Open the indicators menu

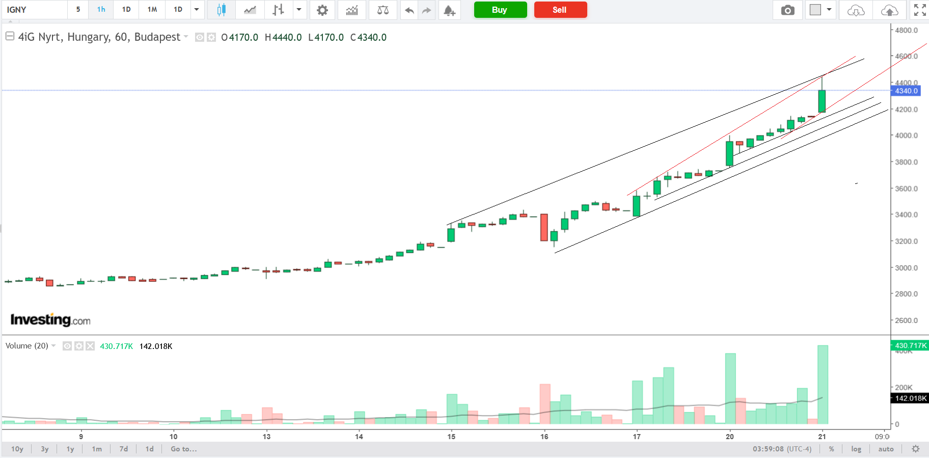(x=352, y=10)
